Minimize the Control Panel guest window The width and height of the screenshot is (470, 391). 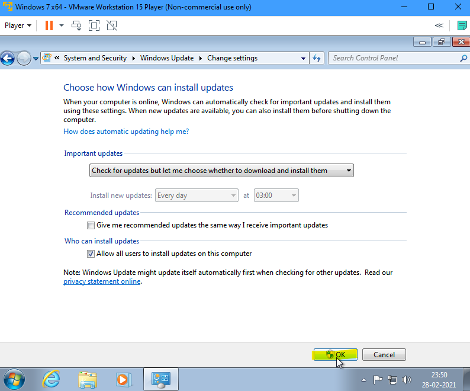pyautogui.click(x=422, y=42)
